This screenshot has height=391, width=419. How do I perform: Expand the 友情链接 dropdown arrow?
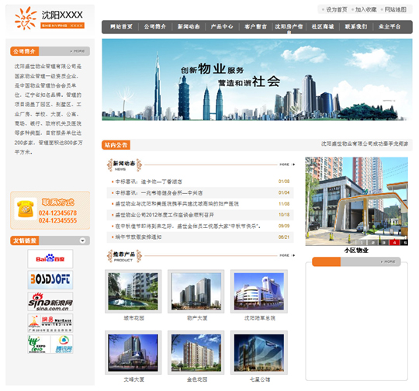[x=82, y=240]
